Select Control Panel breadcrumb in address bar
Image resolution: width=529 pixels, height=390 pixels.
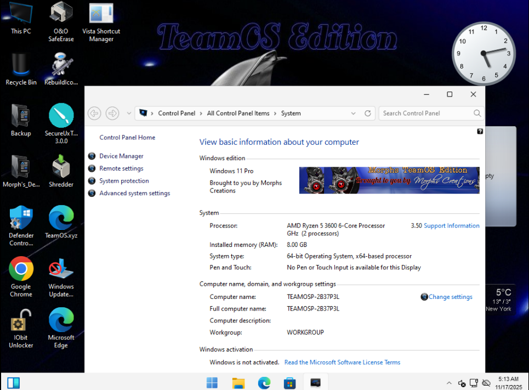click(177, 114)
